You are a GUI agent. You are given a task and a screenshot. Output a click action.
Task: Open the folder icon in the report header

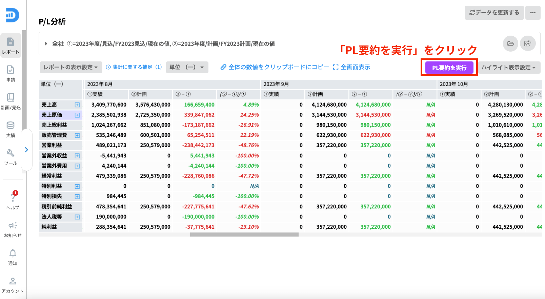click(x=510, y=43)
